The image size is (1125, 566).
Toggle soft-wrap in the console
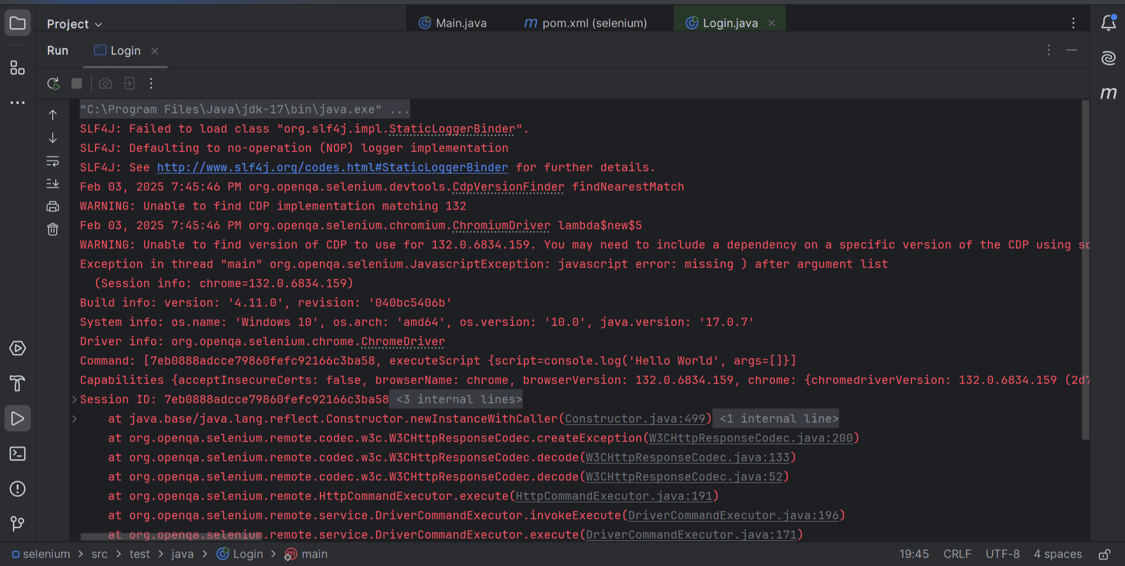[x=53, y=161]
